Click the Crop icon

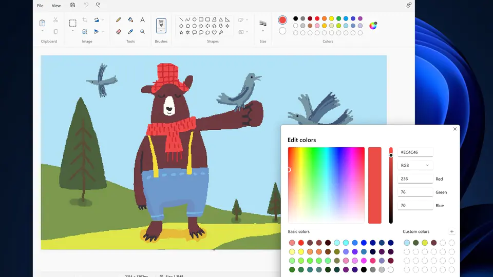pos(85,20)
